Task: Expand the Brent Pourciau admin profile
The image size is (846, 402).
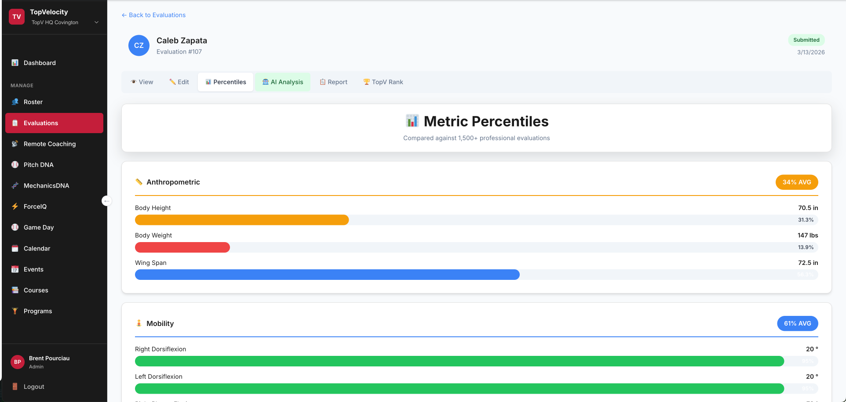Action: [48, 362]
